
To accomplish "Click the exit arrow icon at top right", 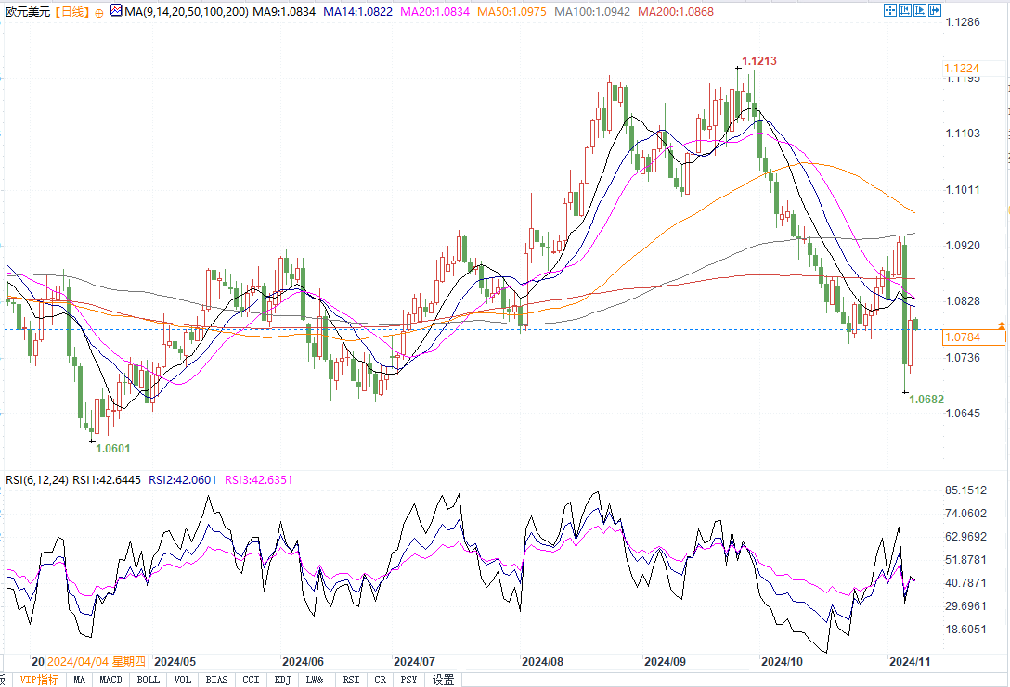I will 936,11.
